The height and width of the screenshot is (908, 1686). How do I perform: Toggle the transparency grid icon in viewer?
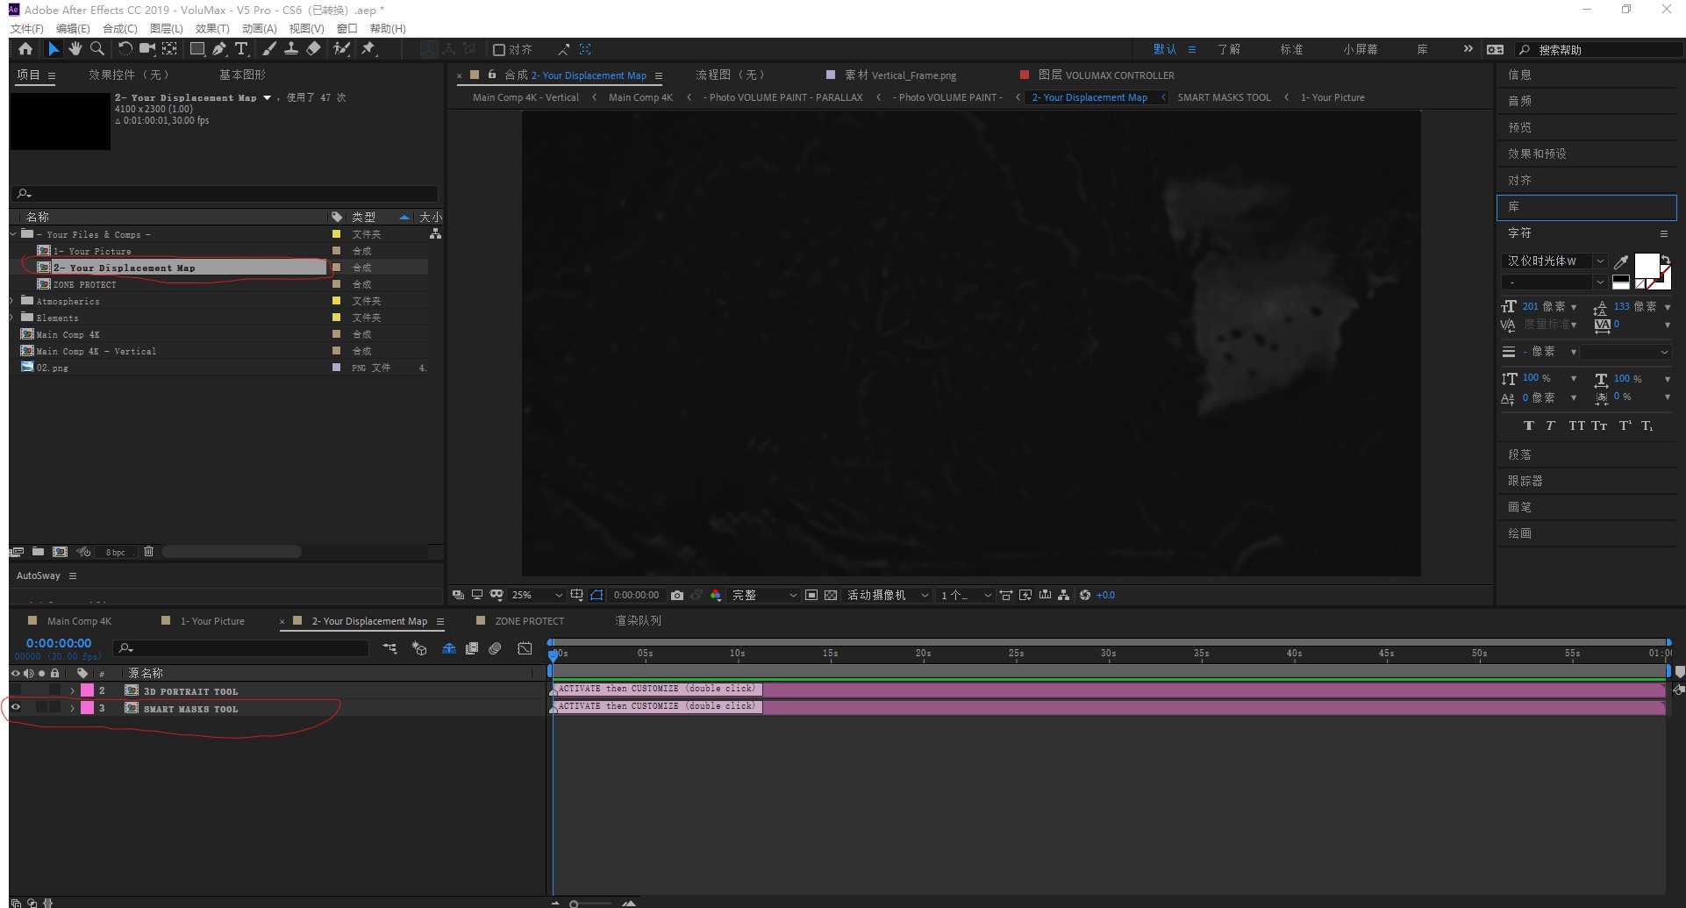[831, 595]
